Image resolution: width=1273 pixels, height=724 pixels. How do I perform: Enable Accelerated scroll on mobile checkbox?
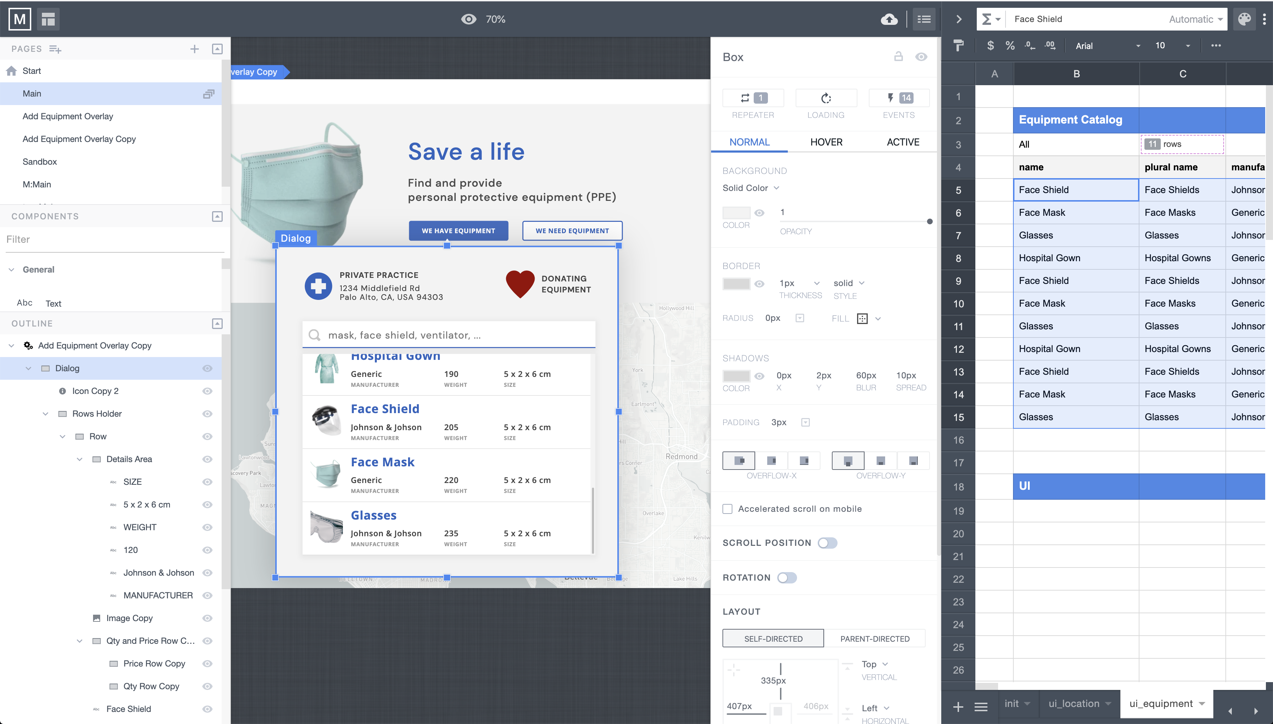[727, 509]
